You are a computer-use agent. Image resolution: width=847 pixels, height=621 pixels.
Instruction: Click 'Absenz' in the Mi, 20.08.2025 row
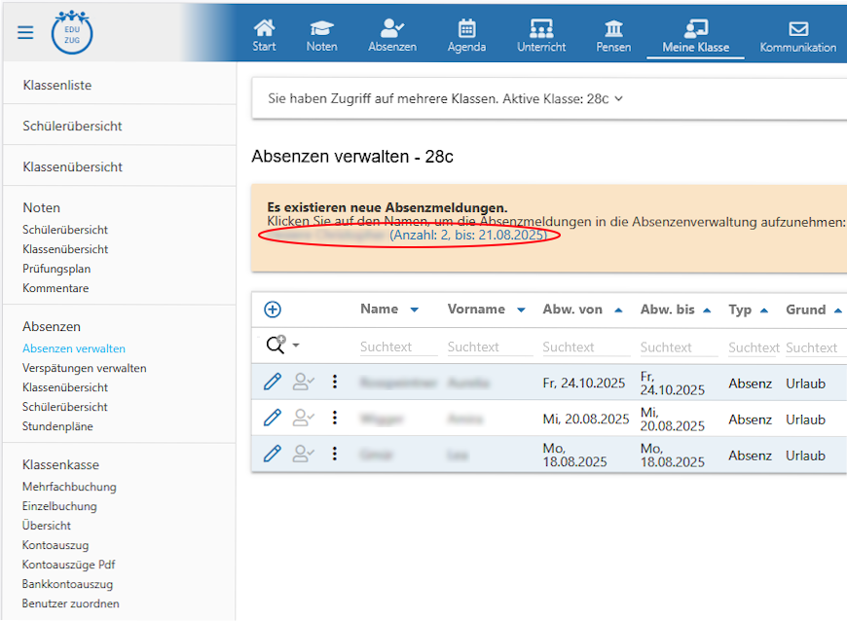click(x=750, y=420)
